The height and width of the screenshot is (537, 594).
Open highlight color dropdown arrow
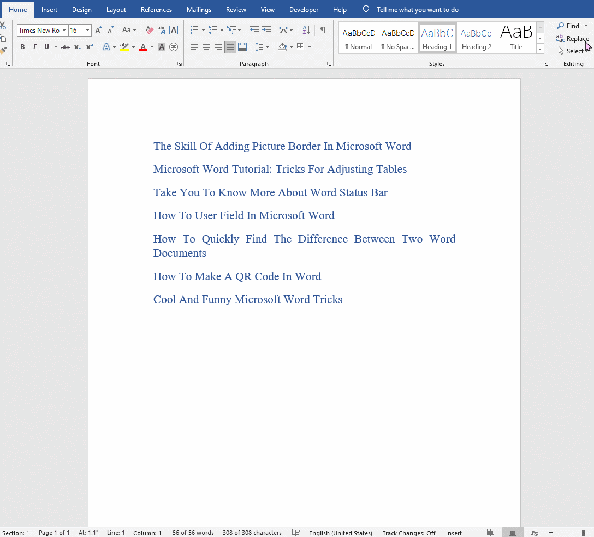coord(133,47)
